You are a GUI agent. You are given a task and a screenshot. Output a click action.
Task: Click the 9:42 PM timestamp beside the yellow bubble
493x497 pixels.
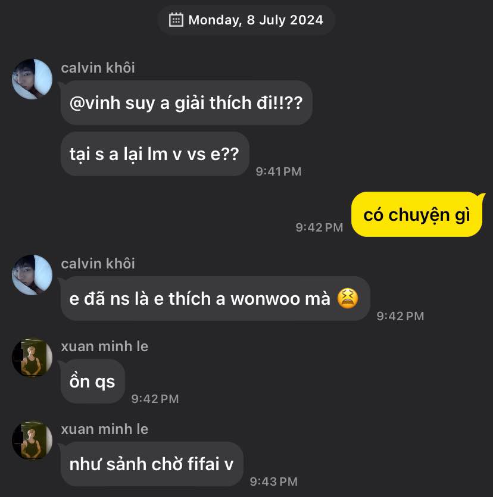319,227
